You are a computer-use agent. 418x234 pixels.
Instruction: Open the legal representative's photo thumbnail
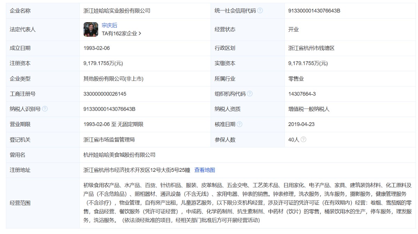[x=91, y=30]
